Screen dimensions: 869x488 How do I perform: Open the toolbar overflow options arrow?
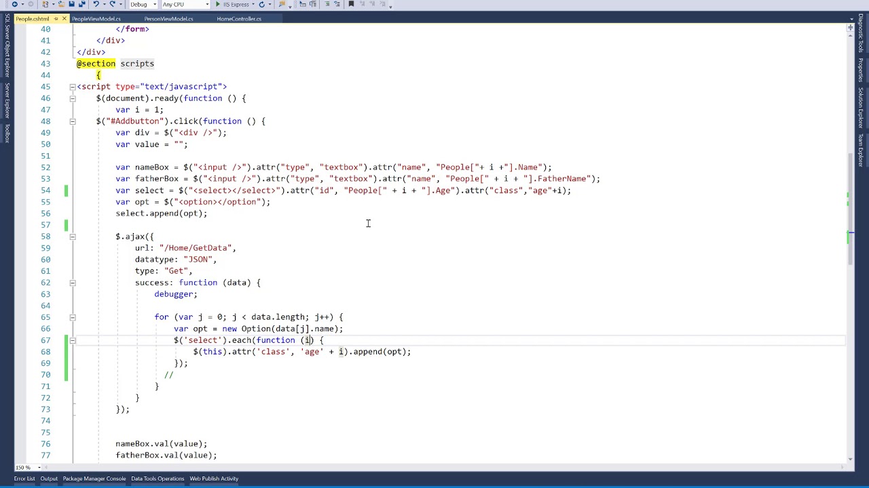coord(390,6)
